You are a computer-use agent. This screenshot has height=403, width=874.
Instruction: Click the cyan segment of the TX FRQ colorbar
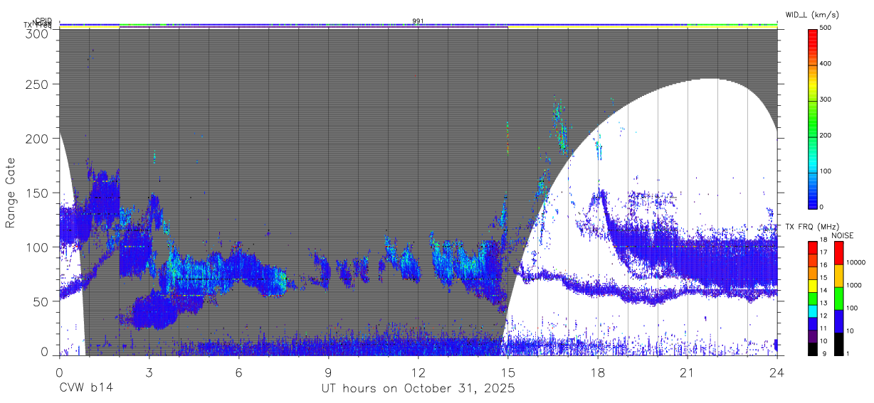pos(812,311)
